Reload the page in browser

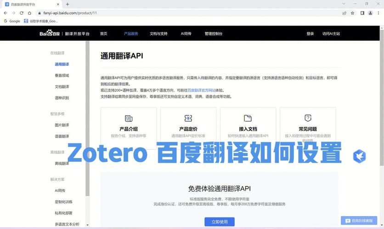23,13
